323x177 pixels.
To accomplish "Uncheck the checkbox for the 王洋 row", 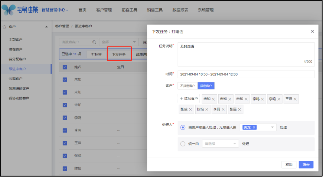I will pyautogui.click(x=65, y=143).
